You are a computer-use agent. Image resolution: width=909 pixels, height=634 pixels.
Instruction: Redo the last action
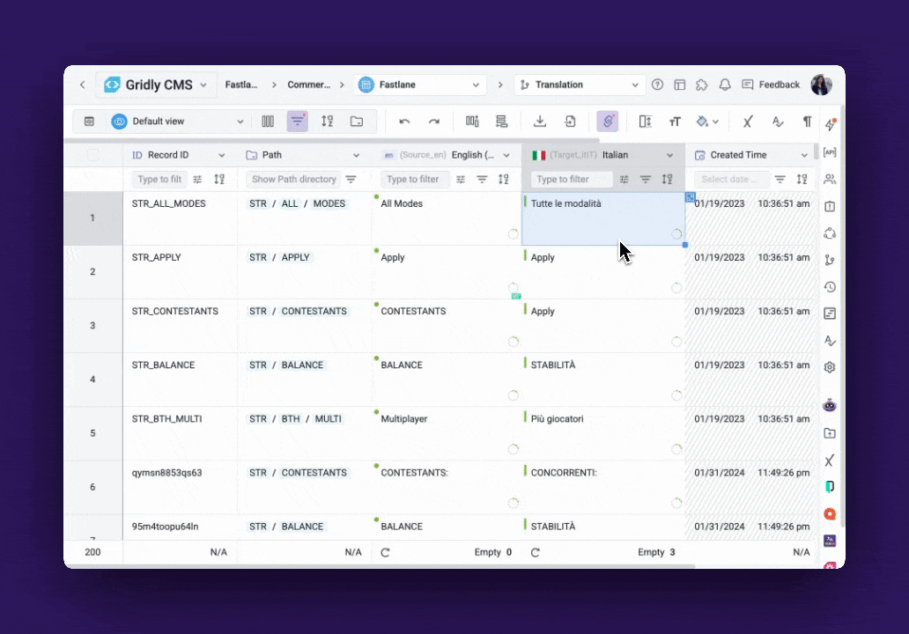coord(434,122)
